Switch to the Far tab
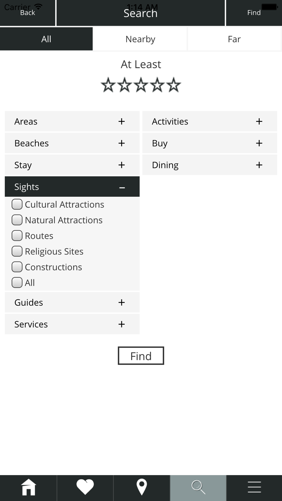Viewport: 282px width, 501px height. (x=234, y=39)
